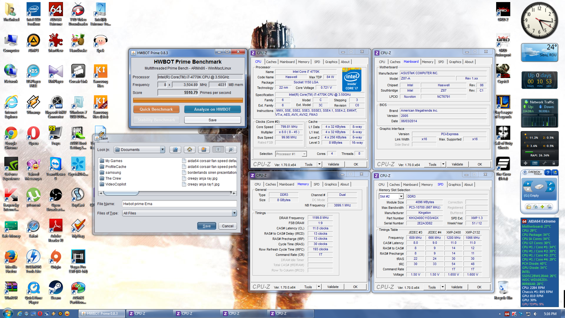565x318 pixels.
Task: Launch uTorrent desktop shortcut
Action: point(33,197)
